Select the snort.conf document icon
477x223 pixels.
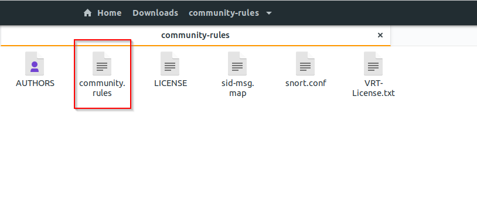pos(305,63)
